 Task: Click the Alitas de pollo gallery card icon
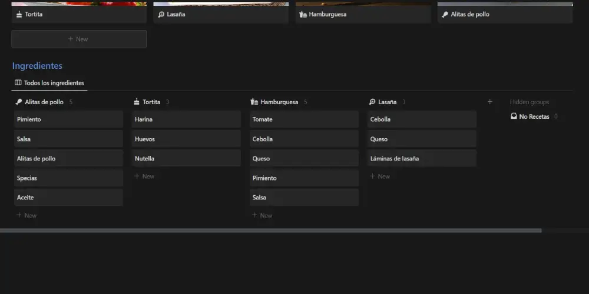click(445, 14)
